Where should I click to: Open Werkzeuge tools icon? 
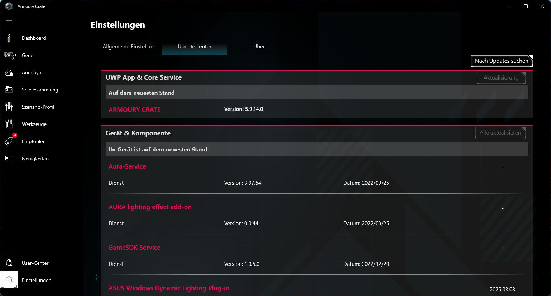click(x=9, y=124)
